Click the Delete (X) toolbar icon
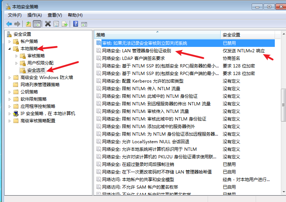Screen dimensions: 286x202 point(48,24)
